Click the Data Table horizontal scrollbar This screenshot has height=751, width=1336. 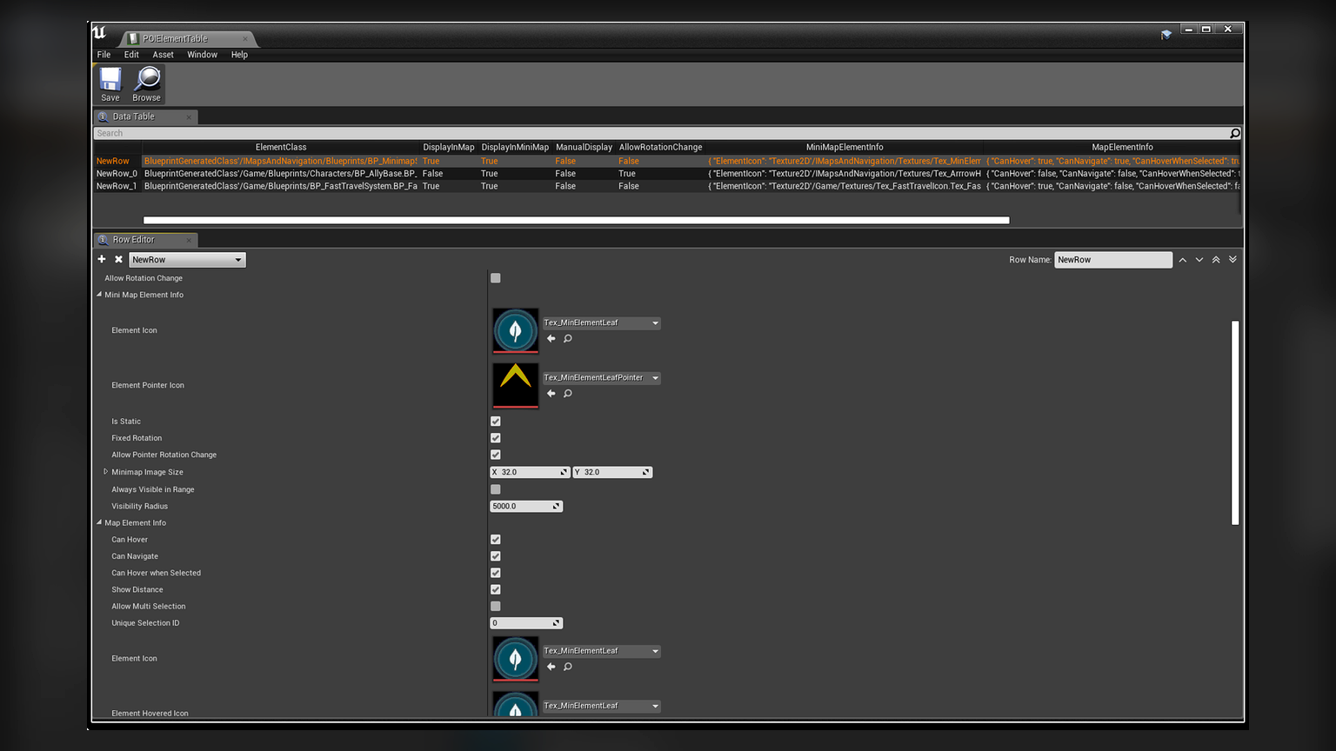click(x=577, y=221)
